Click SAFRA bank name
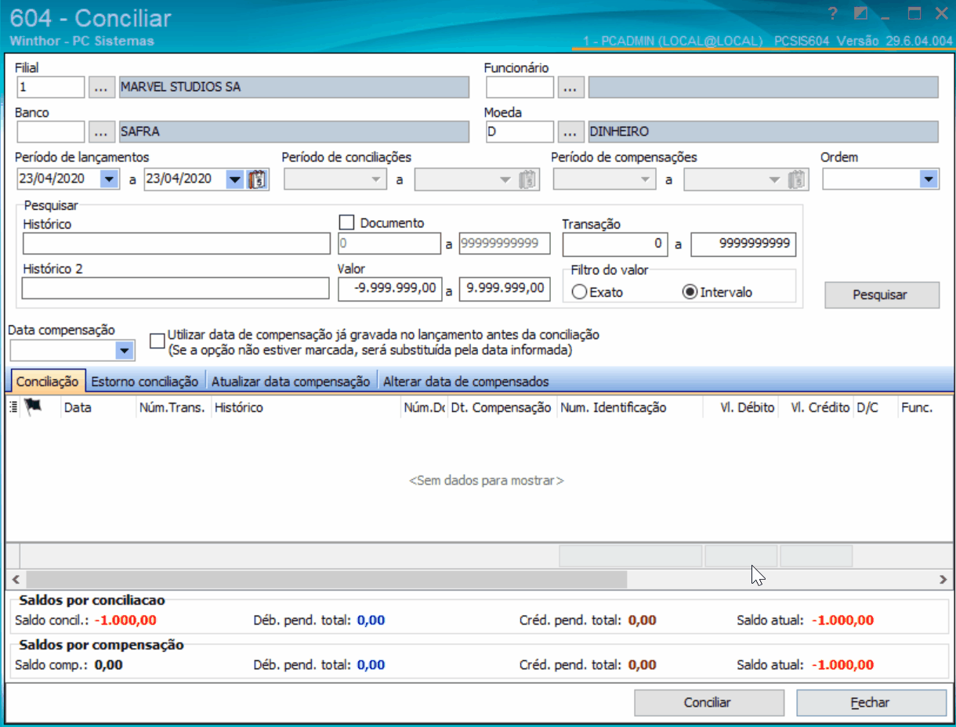The image size is (956, 727). [x=293, y=132]
